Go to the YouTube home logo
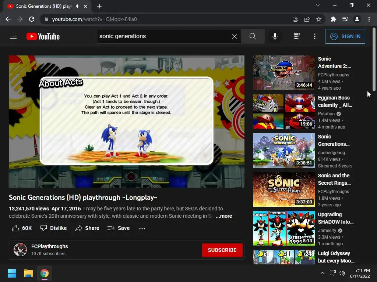The image size is (377, 282). pyautogui.click(x=43, y=36)
